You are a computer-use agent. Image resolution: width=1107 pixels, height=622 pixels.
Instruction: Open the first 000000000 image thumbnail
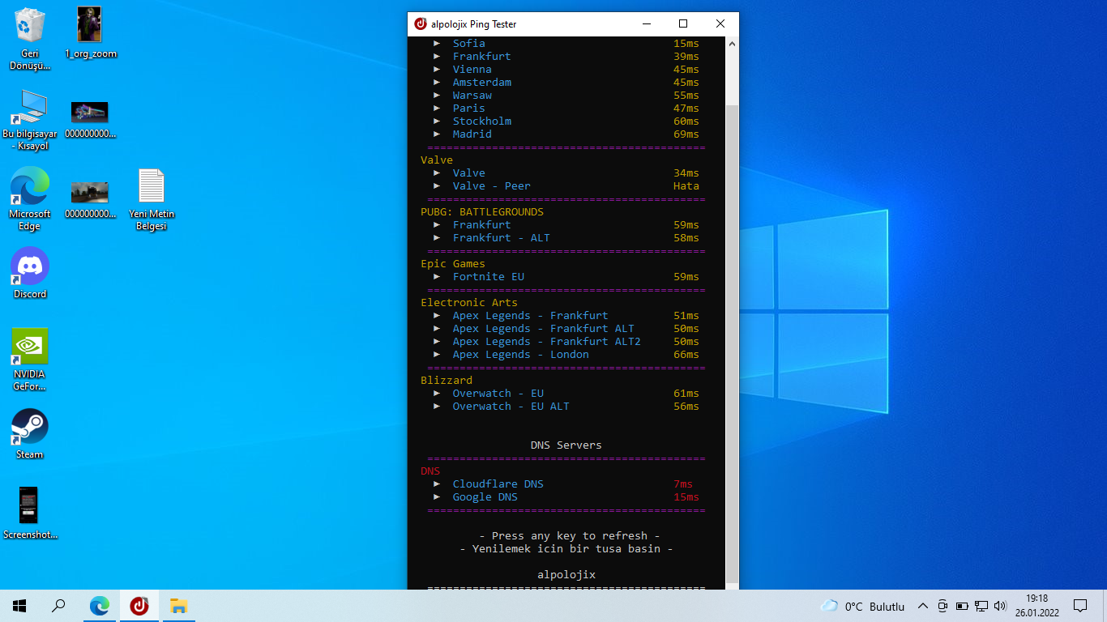[x=90, y=120]
